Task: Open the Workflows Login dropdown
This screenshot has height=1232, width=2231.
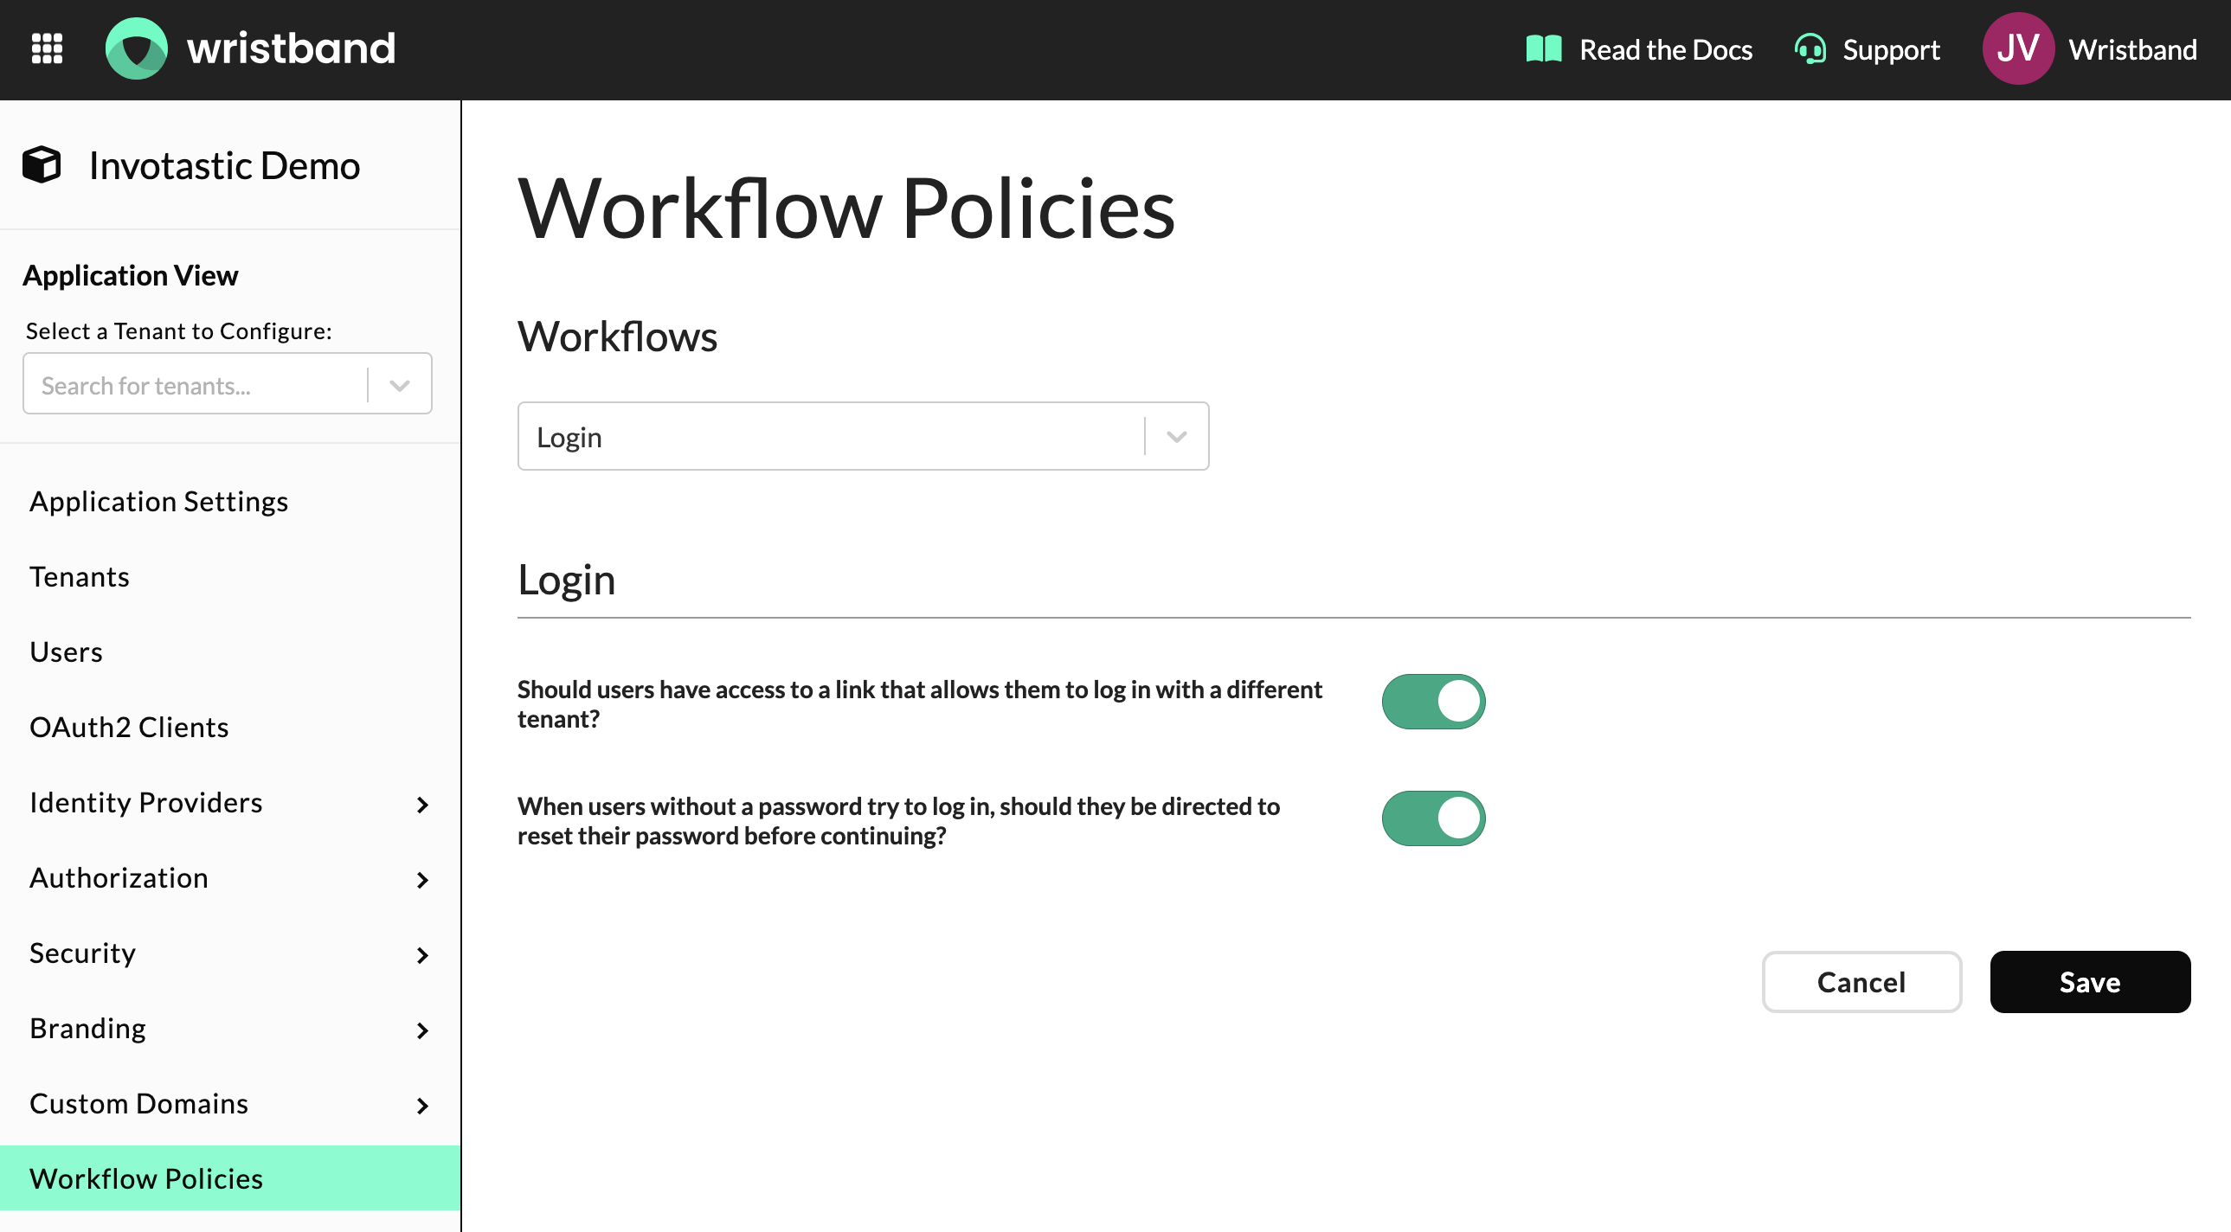Action: (862, 436)
